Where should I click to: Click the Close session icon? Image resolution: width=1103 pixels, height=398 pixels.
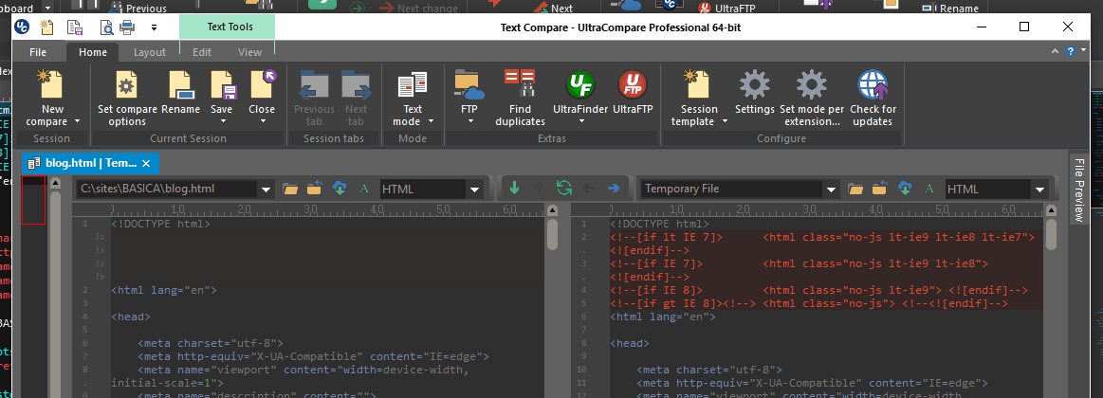pos(263,84)
